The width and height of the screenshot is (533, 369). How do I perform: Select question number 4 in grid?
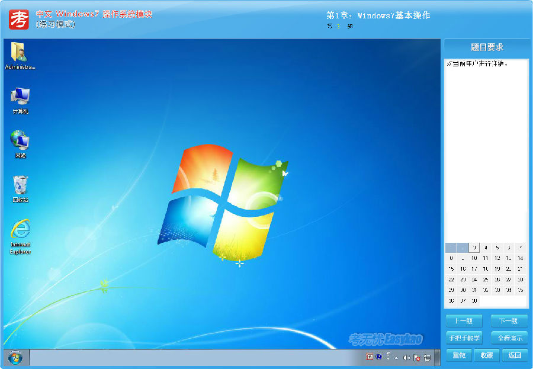click(x=486, y=248)
